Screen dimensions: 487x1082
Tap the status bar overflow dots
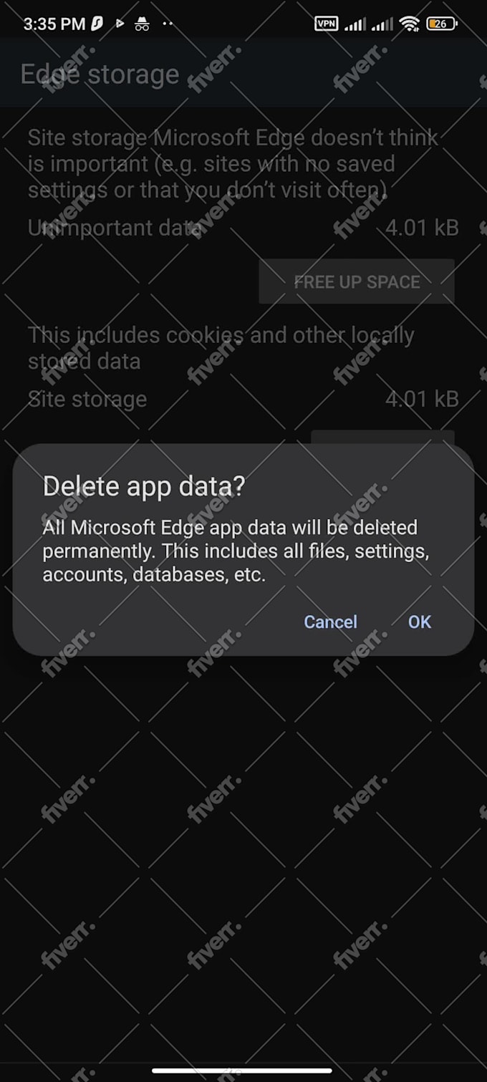point(168,24)
